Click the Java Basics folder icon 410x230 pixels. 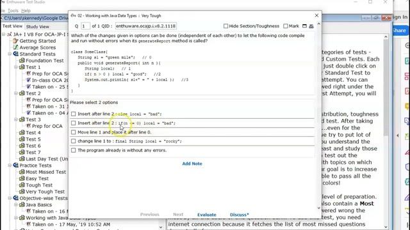22,204
